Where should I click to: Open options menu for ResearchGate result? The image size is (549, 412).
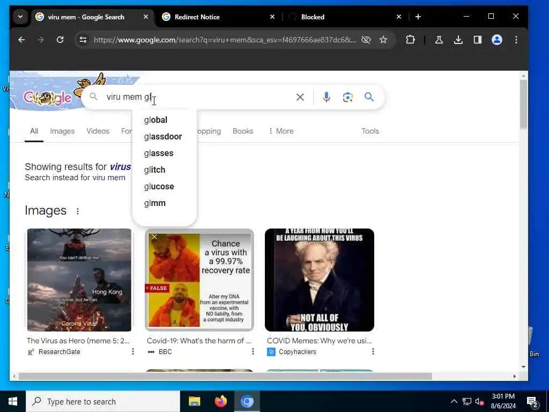133,351
